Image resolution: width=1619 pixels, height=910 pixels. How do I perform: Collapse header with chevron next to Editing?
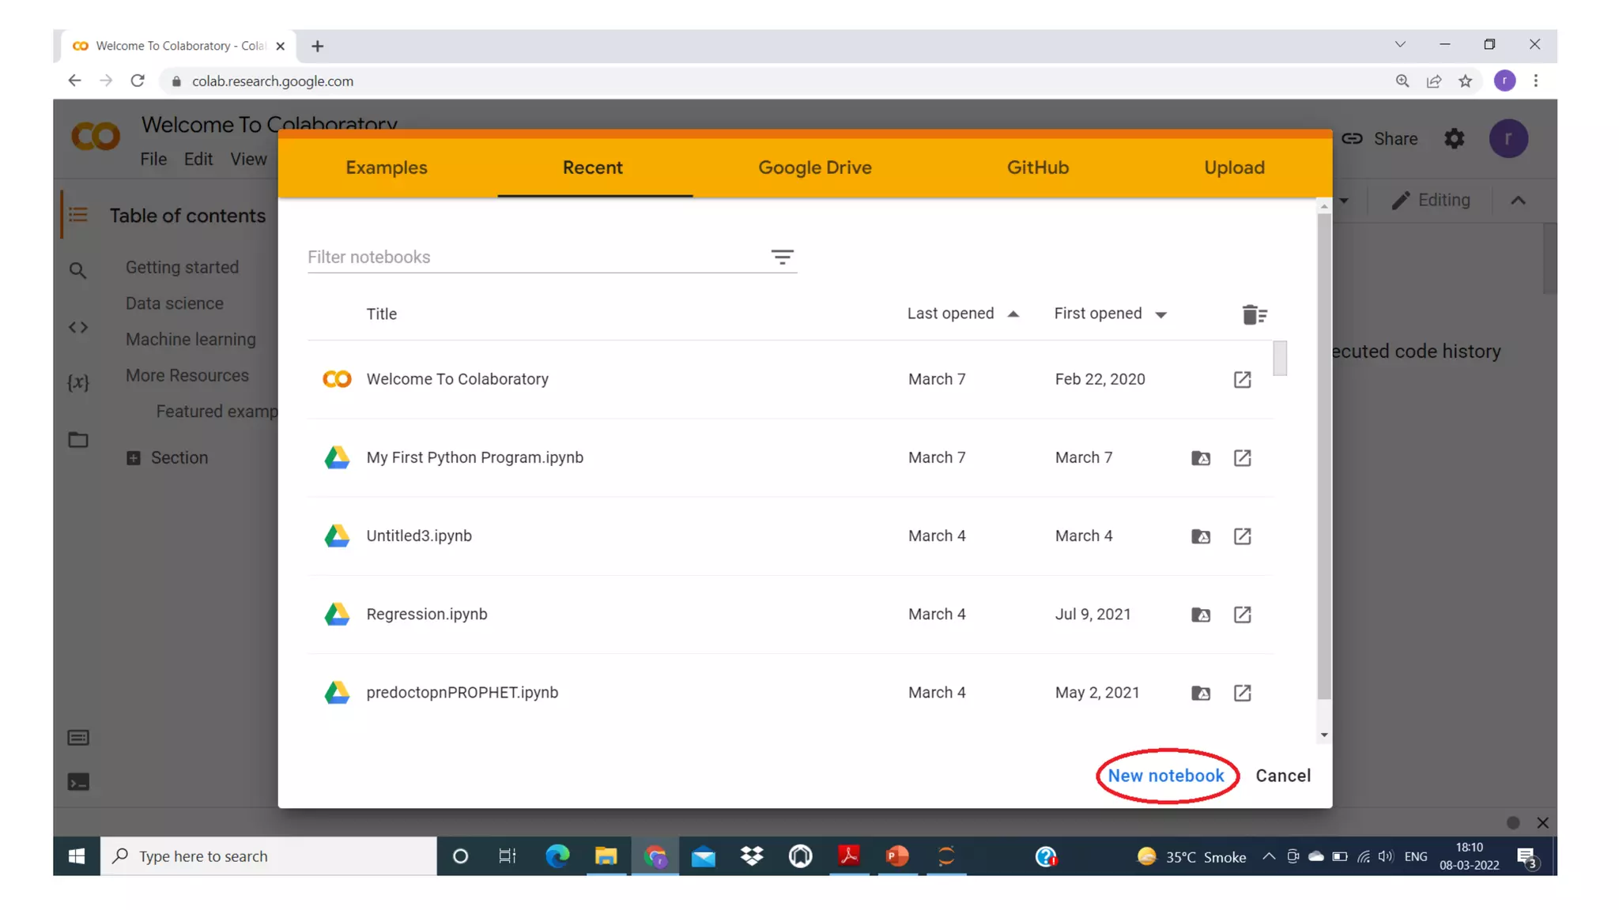[1518, 201]
